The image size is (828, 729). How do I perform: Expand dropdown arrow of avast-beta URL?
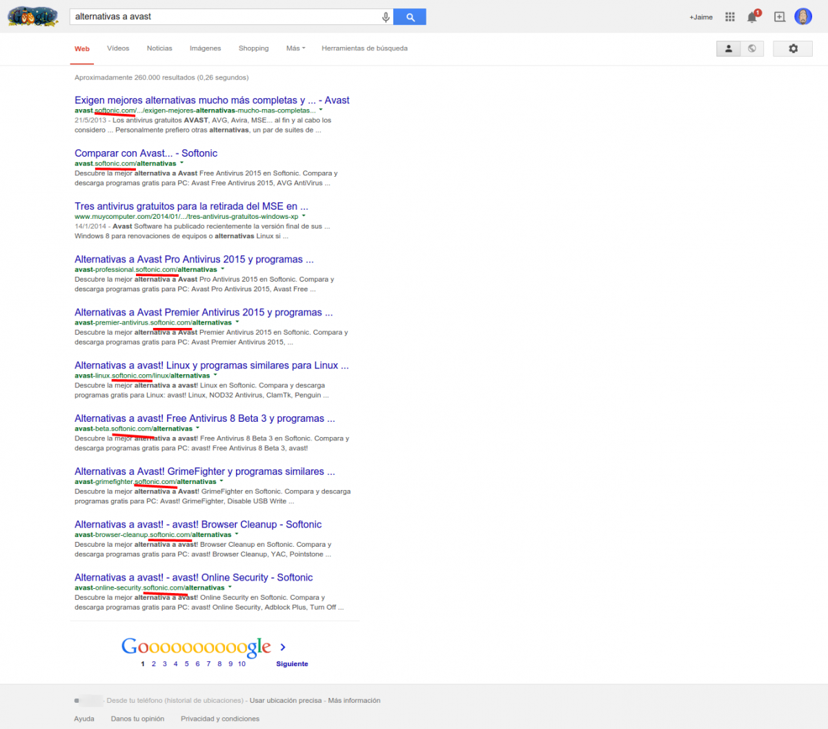[x=197, y=429]
